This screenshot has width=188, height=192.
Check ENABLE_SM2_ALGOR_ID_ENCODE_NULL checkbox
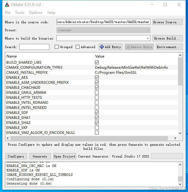click(97, 133)
